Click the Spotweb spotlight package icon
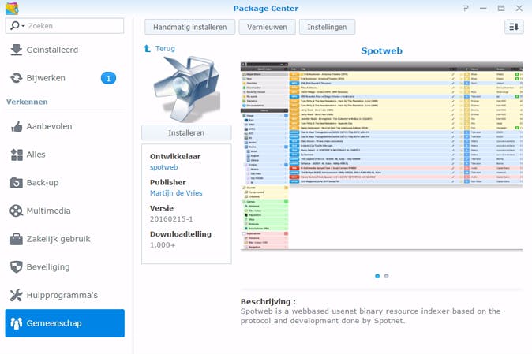This screenshot has width=532, height=354. tap(186, 88)
